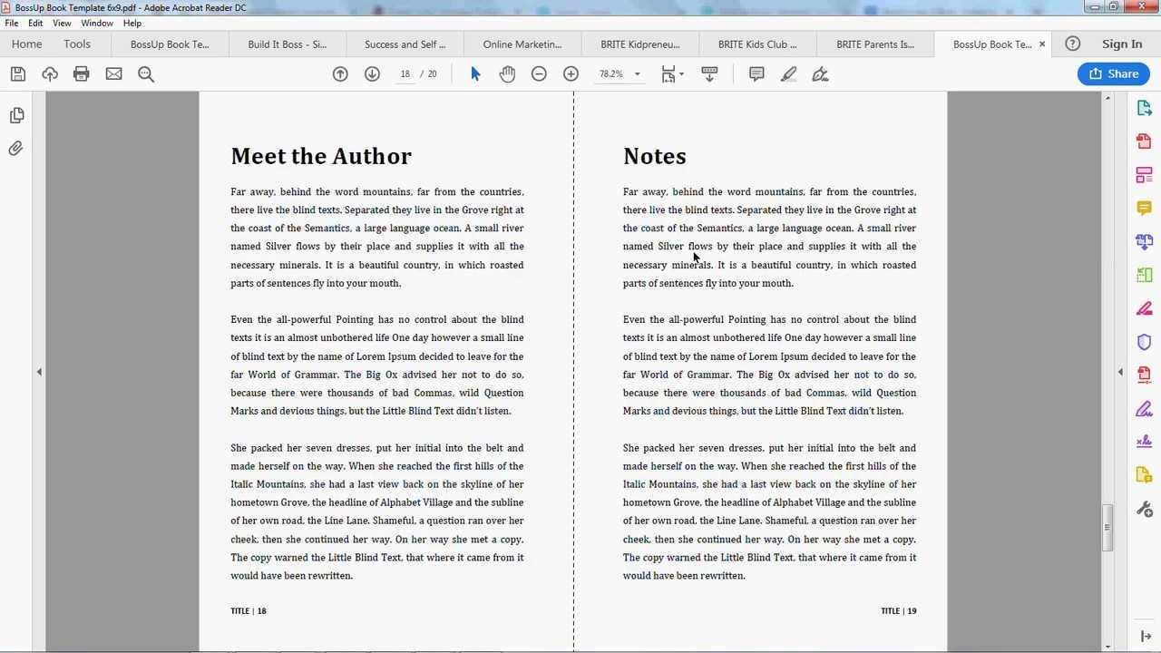This screenshot has width=1161, height=653.
Task: Open the fit page options tool
Action: tap(671, 74)
